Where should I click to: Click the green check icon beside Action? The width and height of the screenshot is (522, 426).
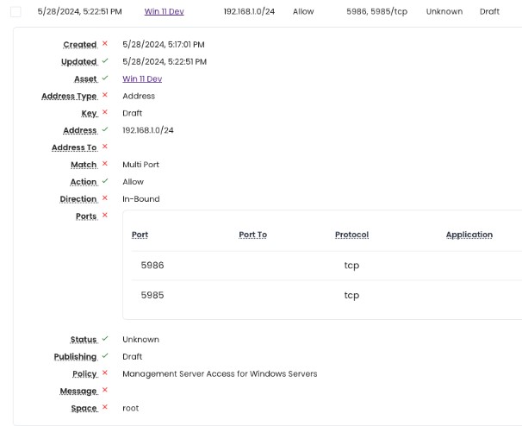[x=105, y=181]
